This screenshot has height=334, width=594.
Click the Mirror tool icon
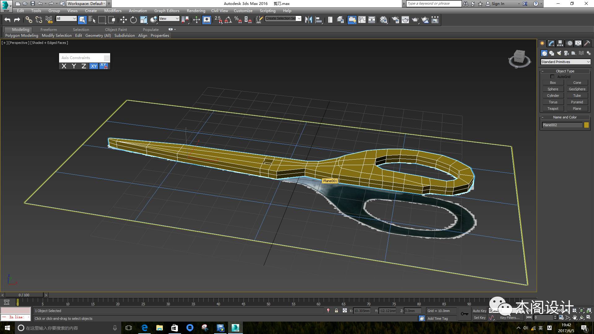[308, 20]
